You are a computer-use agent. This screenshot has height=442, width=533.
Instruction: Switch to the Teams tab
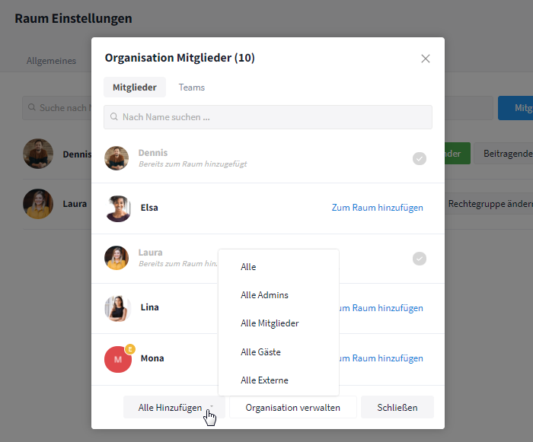pyautogui.click(x=192, y=87)
